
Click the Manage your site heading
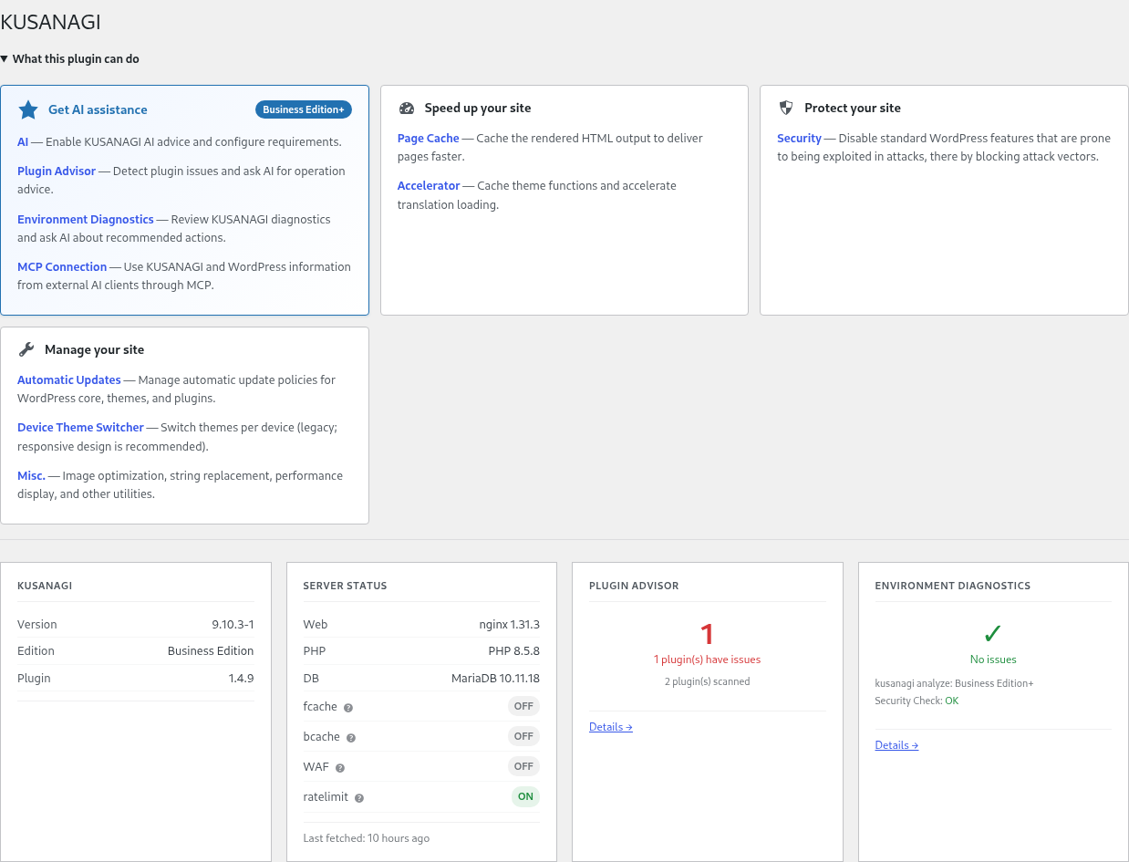point(94,349)
